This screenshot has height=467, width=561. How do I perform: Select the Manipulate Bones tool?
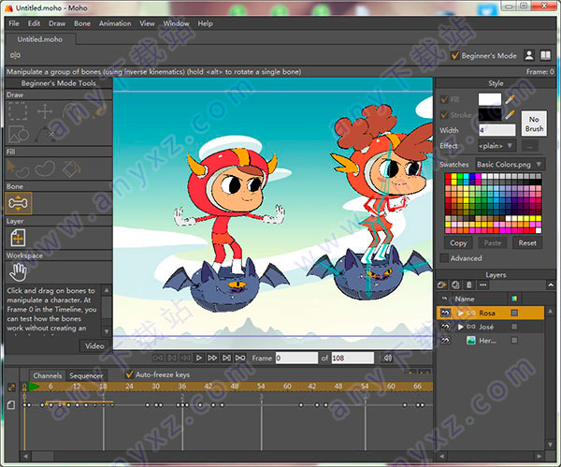click(20, 203)
